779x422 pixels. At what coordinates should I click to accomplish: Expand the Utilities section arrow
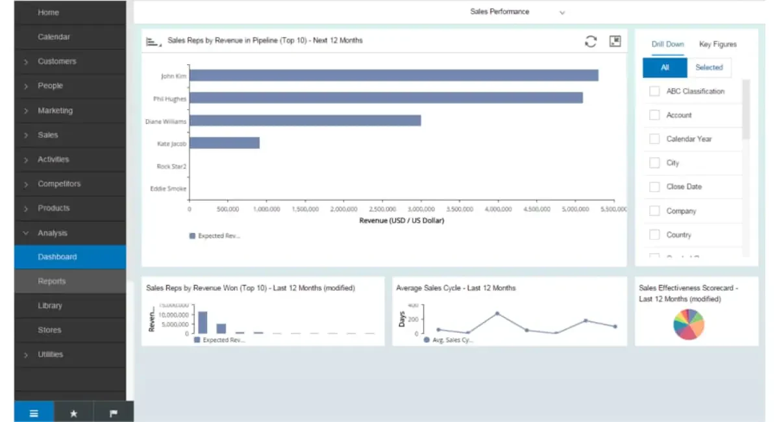pos(26,355)
